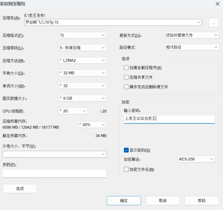
Task: Click into the password input field
Action: pyautogui.click(x=169, y=119)
